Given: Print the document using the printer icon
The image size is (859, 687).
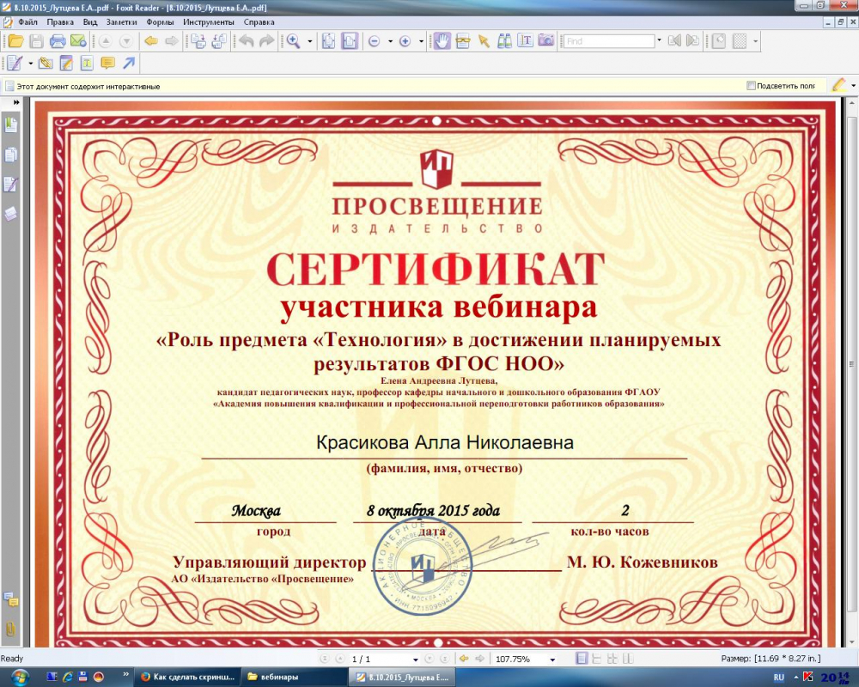Looking at the screenshot, I should tap(58, 41).
